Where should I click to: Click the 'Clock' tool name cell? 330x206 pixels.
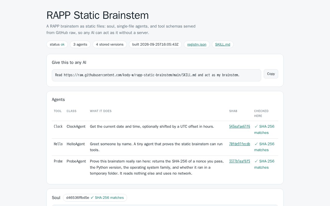tap(58, 126)
